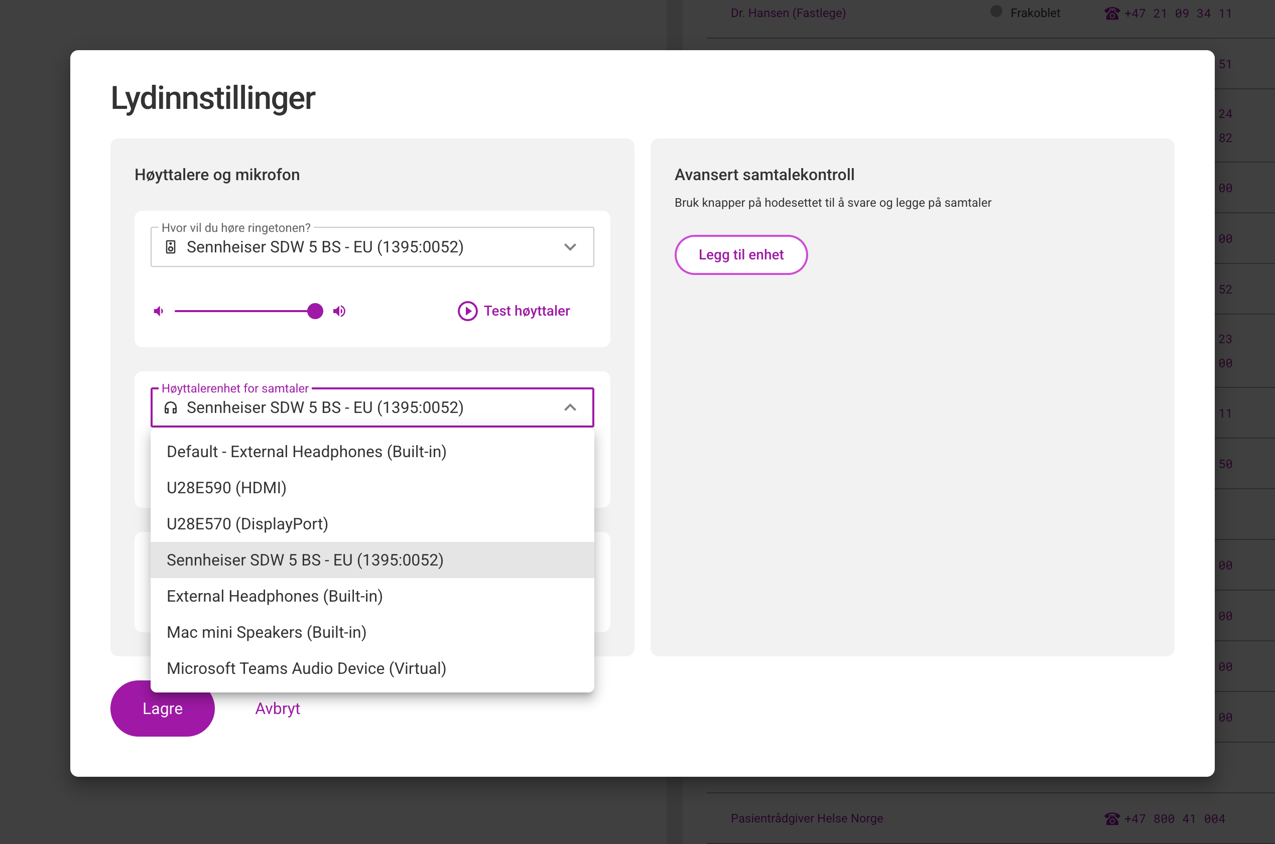Collapse the Høyttalerenhet for samtaler dropdown
Image resolution: width=1275 pixels, height=844 pixels.
point(569,407)
